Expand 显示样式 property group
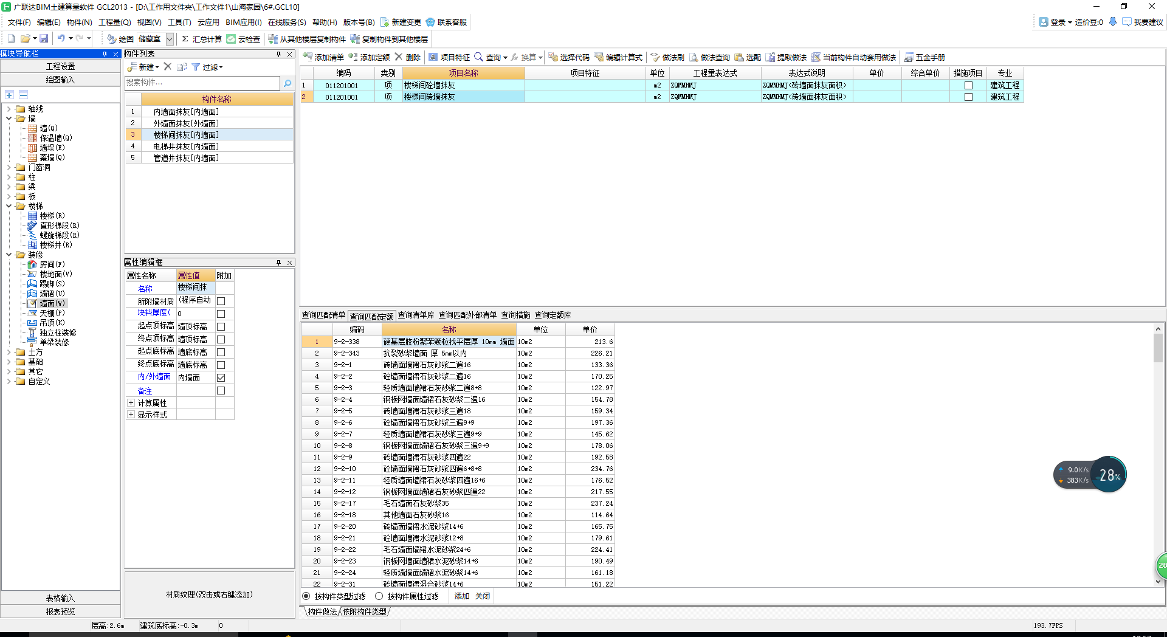This screenshot has width=1167, height=637. point(131,415)
